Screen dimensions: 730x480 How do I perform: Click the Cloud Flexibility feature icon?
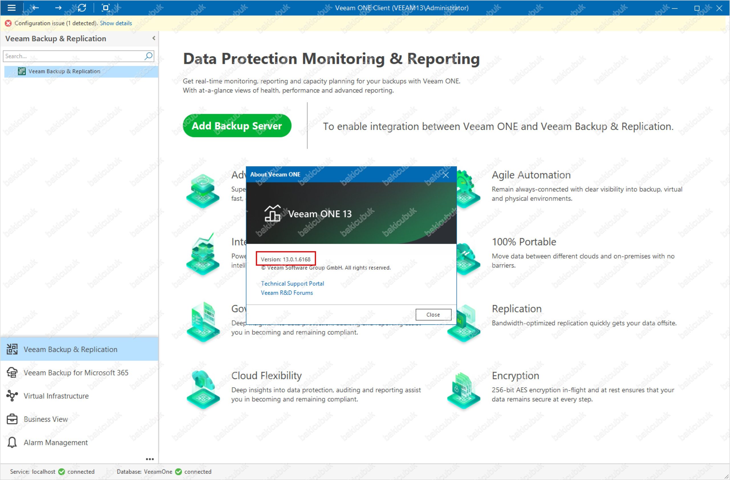click(203, 389)
